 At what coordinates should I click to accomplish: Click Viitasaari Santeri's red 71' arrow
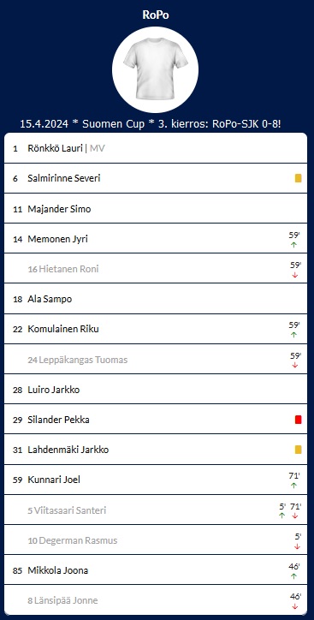click(x=295, y=516)
